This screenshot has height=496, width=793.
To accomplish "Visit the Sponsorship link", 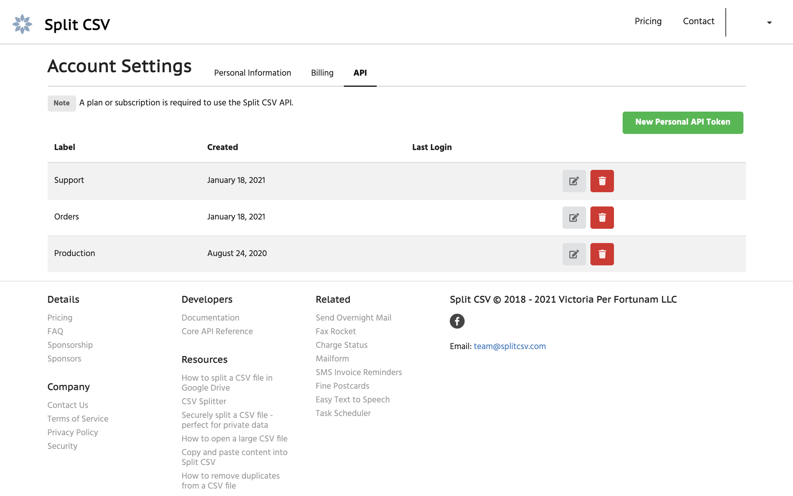I will click(x=70, y=345).
